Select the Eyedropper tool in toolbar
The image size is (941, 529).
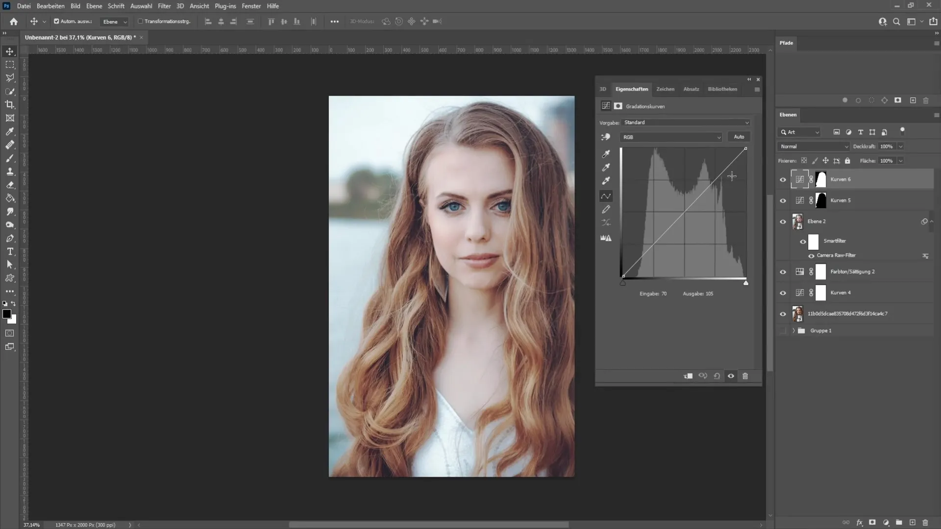(10, 131)
